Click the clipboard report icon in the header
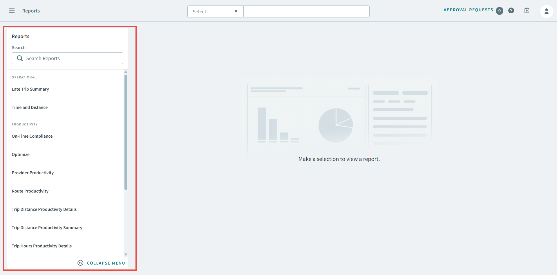Screen dimensions: 557x275 (527, 10)
